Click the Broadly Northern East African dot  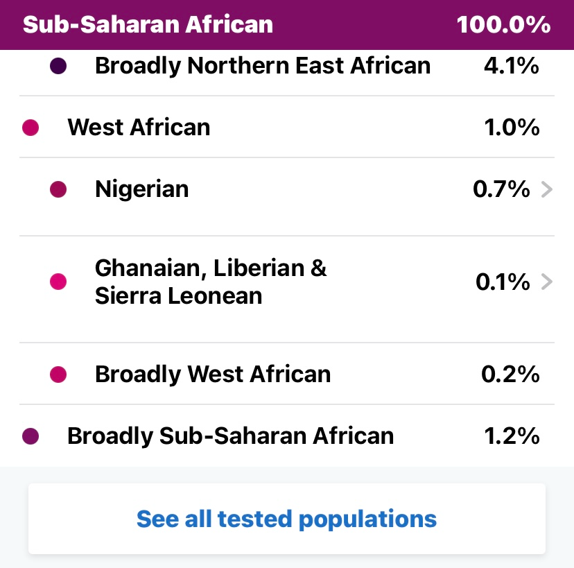pos(58,66)
